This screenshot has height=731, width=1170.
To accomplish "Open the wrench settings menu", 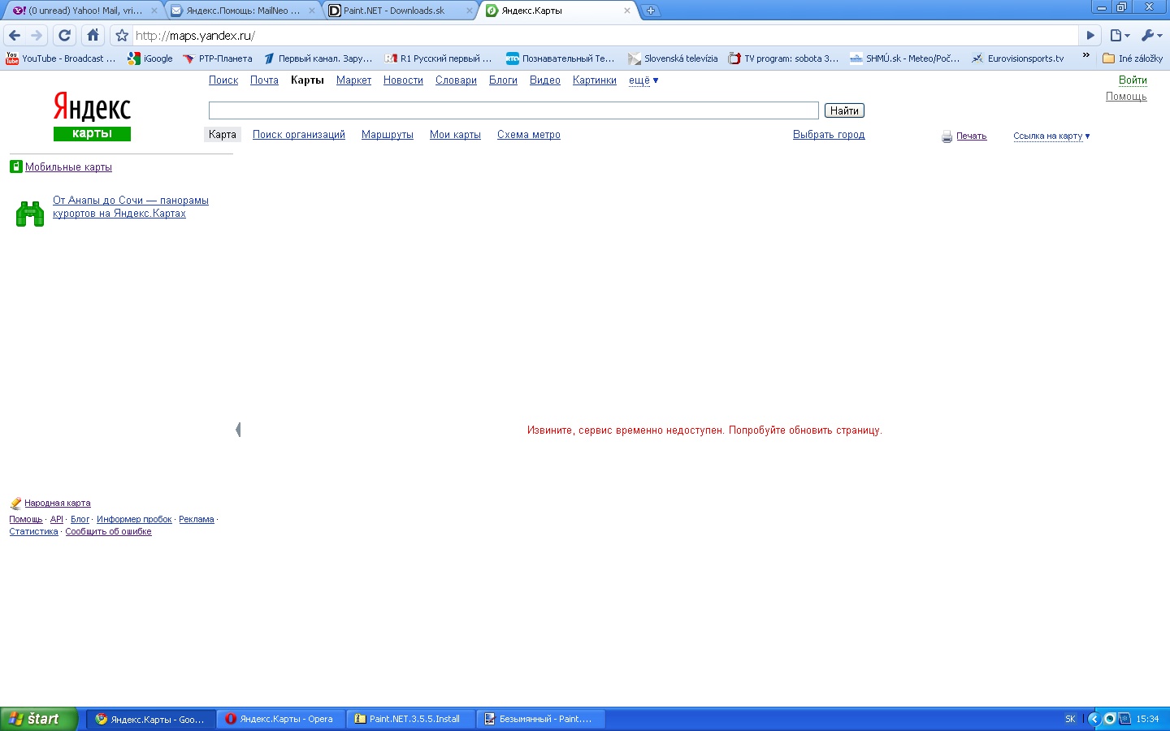I will pos(1152,36).
